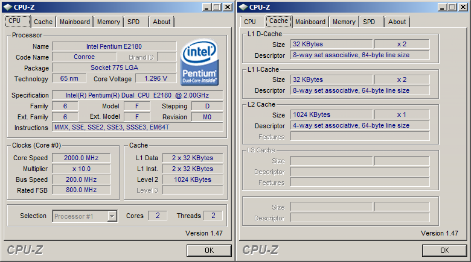Click the Bus Speed value 200.0 MHz
Viewport: 471px width, 262px height.
tap(81, 180)
